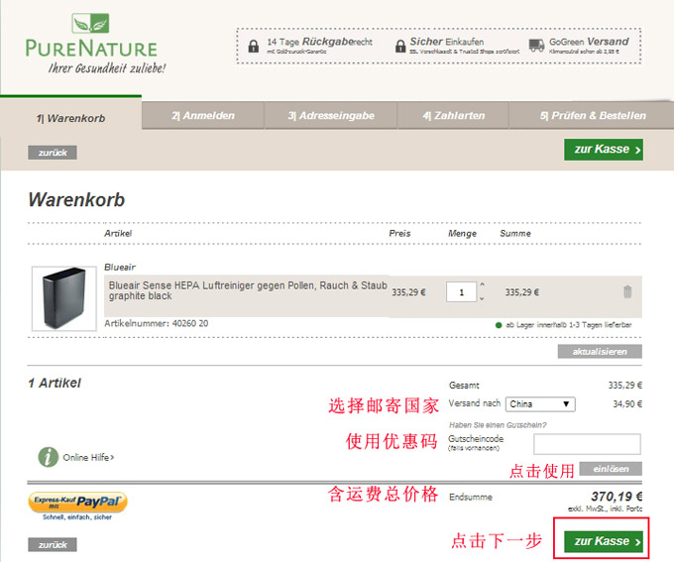Open the 4| Zahlarten step tab
Viewport: 674px width, 562px height.
point(453,115)
